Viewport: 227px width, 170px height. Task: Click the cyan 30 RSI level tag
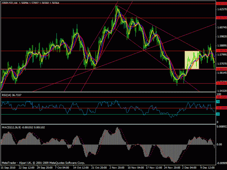point(218,114)
